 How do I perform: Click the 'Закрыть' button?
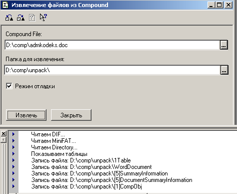[71, 115]
